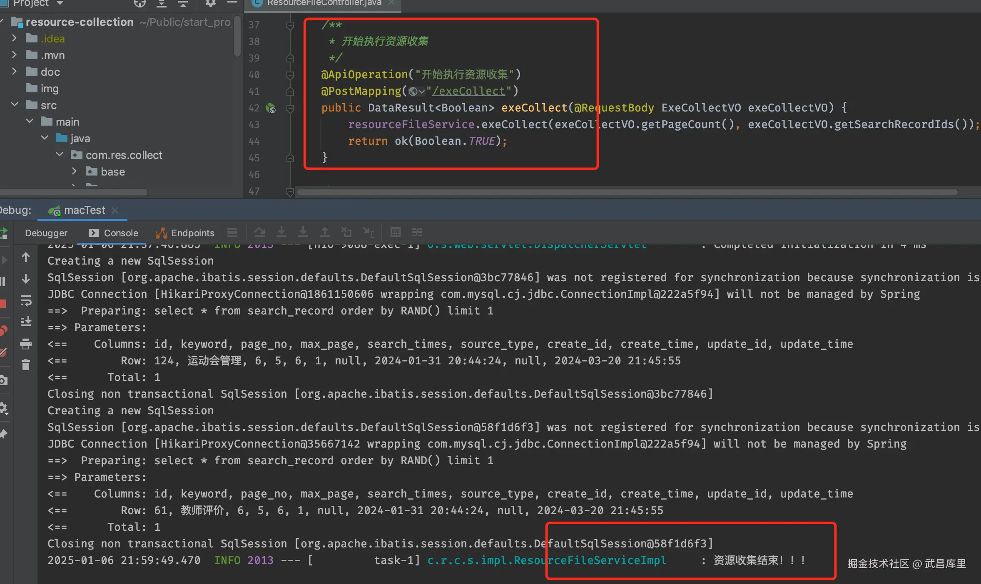Screen dimensions: 981x584
Task: Click the Step Out arrow icon
Action: pyautogui.click(x=324, y=232)
